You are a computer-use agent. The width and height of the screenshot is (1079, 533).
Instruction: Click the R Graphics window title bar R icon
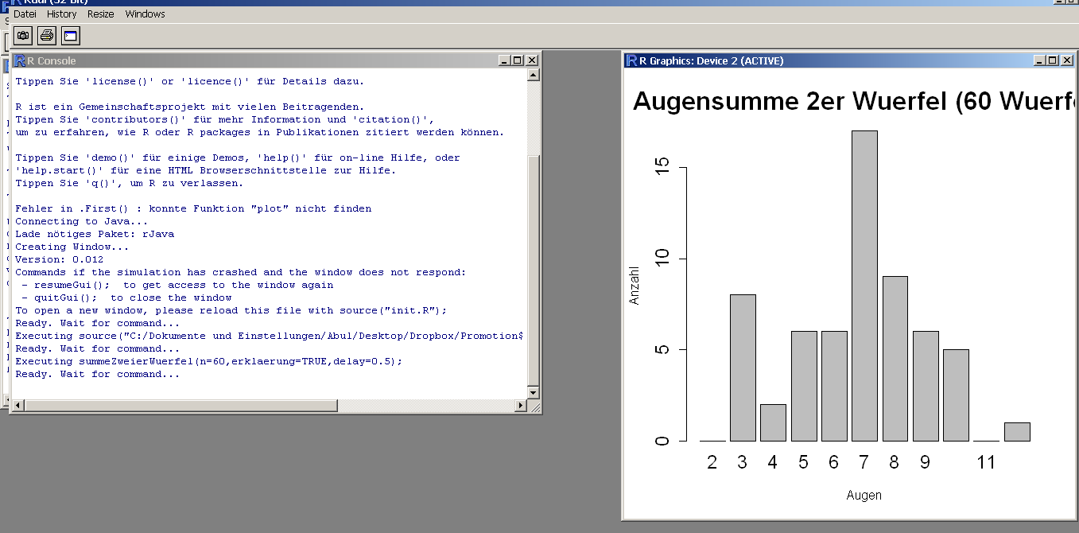tap(632, 60)
